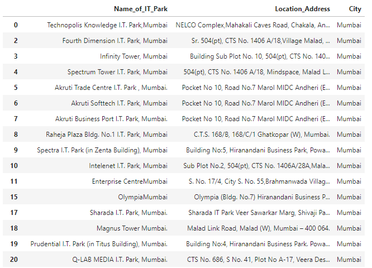372x268 pixels.
Task: Select the Akruti Trade Centre I.T. Park cell
Action: (111, 88)
